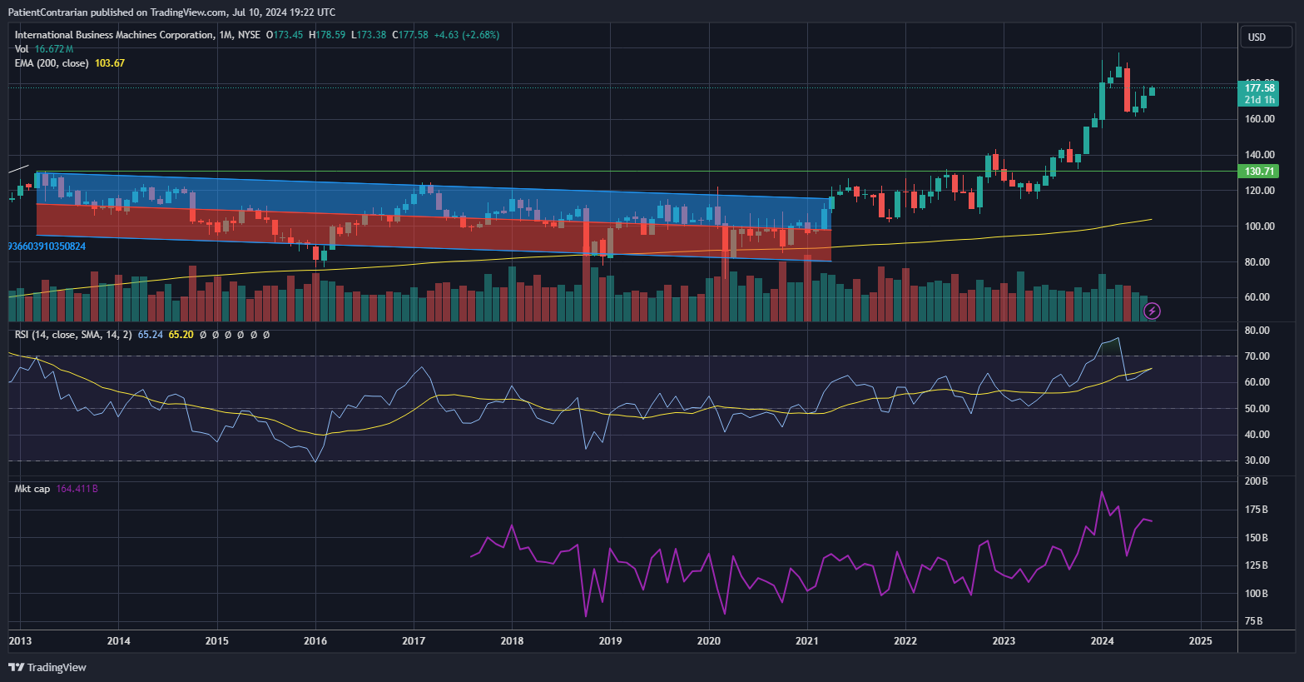Click the high value H178.59
1304x682 pixels.
pos(327,35)
